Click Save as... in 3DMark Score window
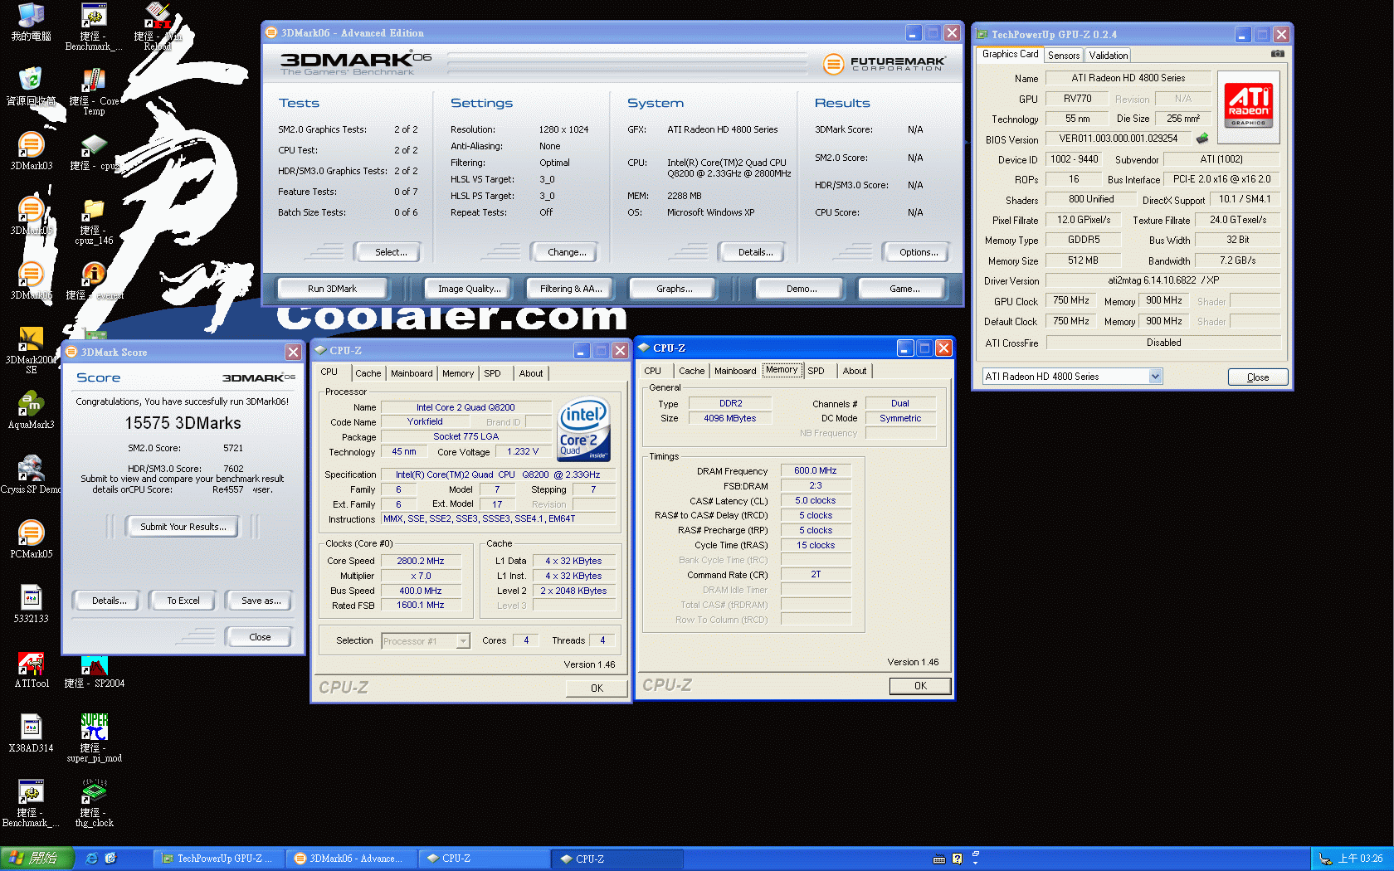Viewport: 1394px width, 871px height. coord(261,601)
